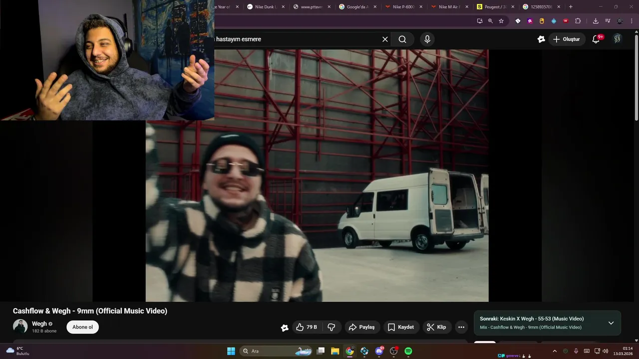
Task: Click the volume icon in system tray
Action: (606, 351)
